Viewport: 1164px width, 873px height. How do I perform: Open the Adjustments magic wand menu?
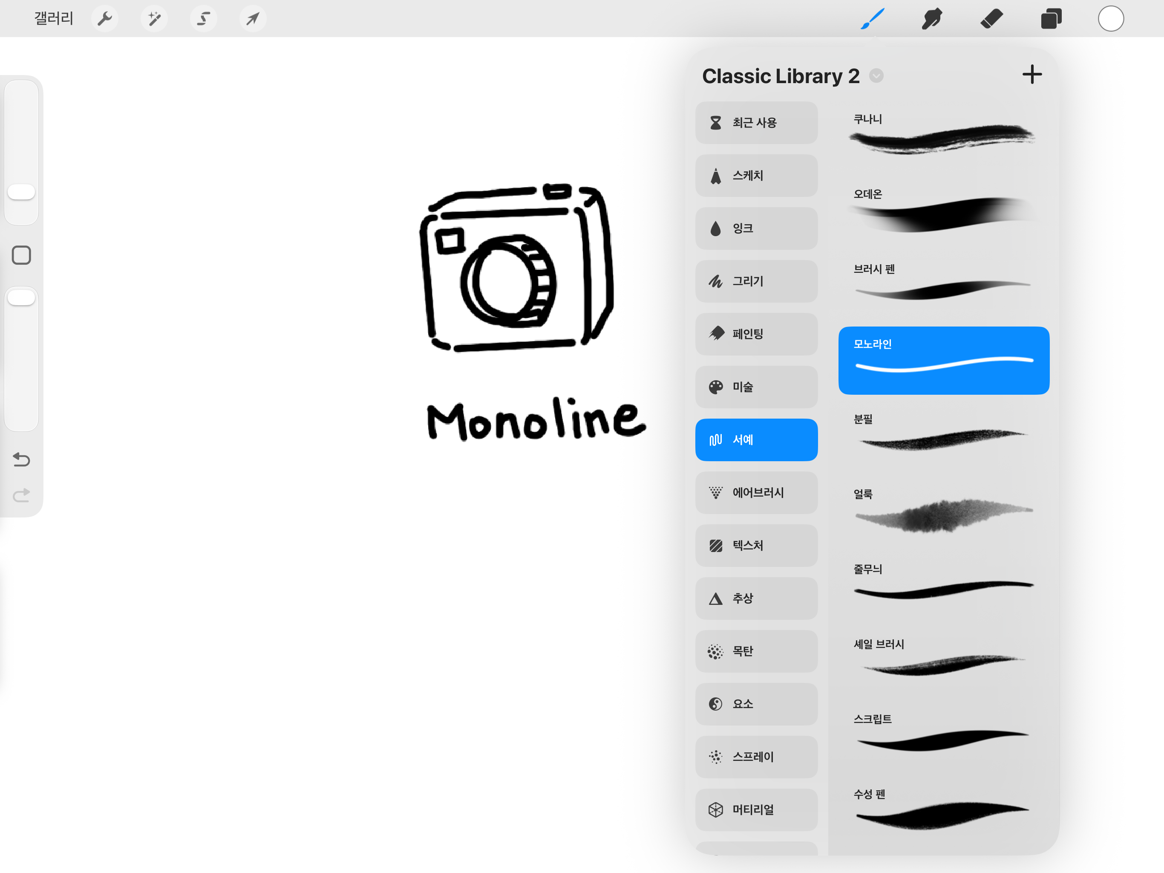pos(154,19)
